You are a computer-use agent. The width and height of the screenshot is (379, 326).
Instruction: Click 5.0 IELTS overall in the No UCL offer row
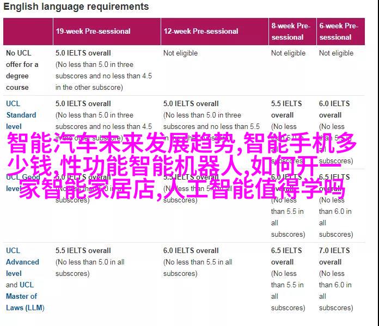pyautogui.click(x=83, y=53)
